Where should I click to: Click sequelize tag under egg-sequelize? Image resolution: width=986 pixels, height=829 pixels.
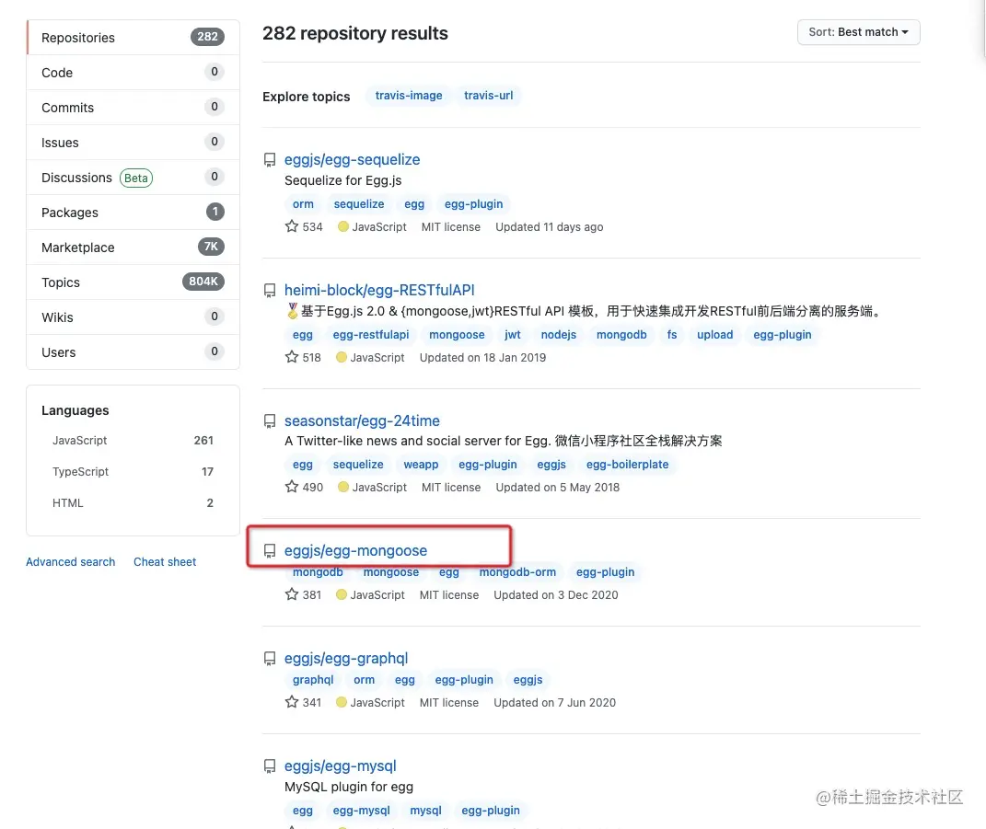(359, 204)
